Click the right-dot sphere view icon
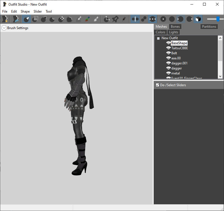The width and height of the screenshot is (224, 211). [190, 19]
